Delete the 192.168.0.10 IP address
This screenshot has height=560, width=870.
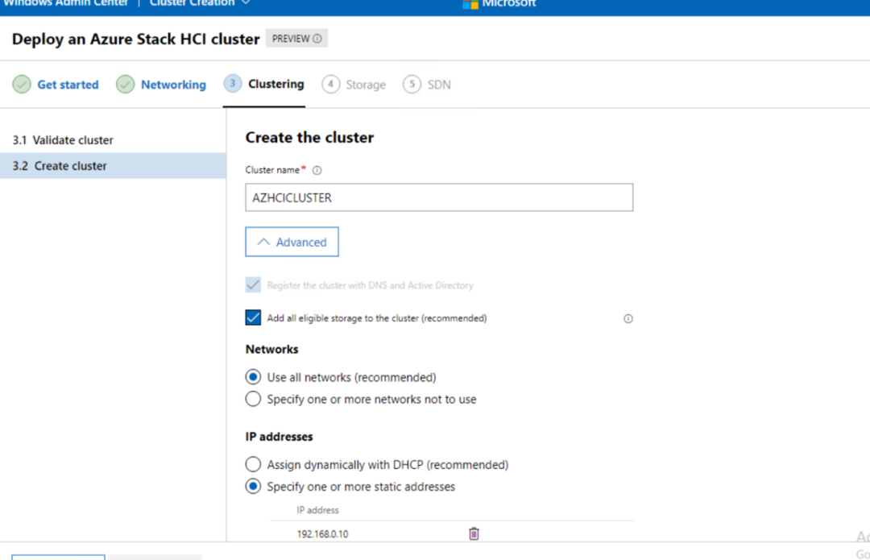[474, 534]
